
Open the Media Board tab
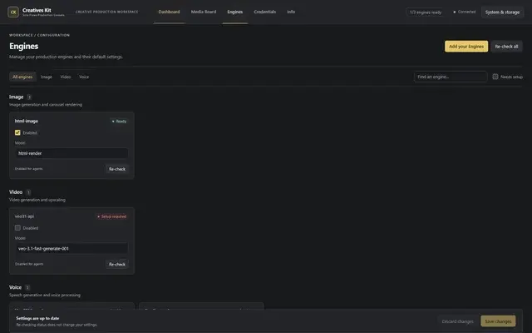pos(204,12)
